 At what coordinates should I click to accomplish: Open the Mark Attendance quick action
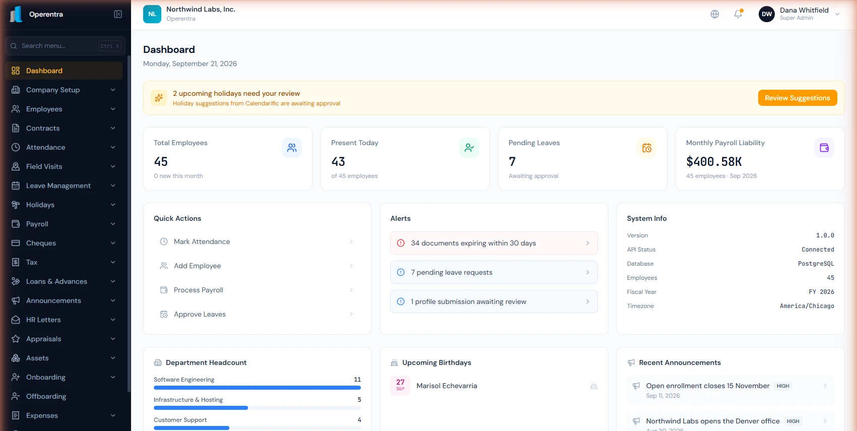pyautogui.click(x=257, y=241)
